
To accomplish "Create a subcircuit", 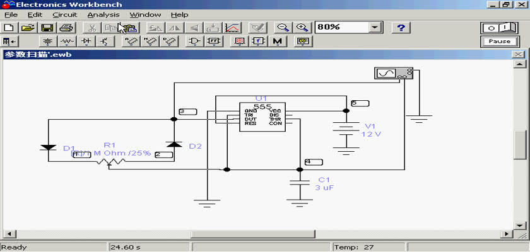I will coord(213,27).
